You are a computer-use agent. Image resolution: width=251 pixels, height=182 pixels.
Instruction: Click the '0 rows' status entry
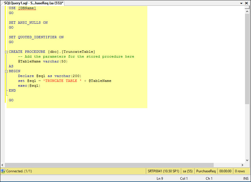tap(240, 171)
